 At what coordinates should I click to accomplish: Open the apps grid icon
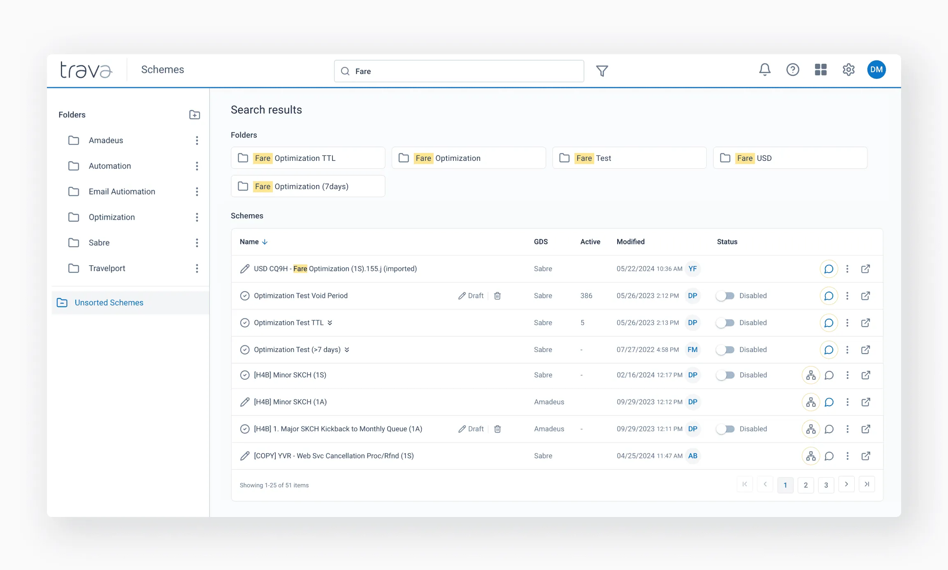pyautogui.click(x=820, y=70)
